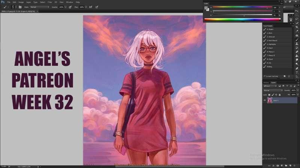Switch to the Layers tab

click(273, 83)
